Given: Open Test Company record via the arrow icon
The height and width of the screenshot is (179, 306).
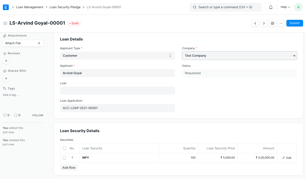Looking at the screenshot, I should [294, 56].
